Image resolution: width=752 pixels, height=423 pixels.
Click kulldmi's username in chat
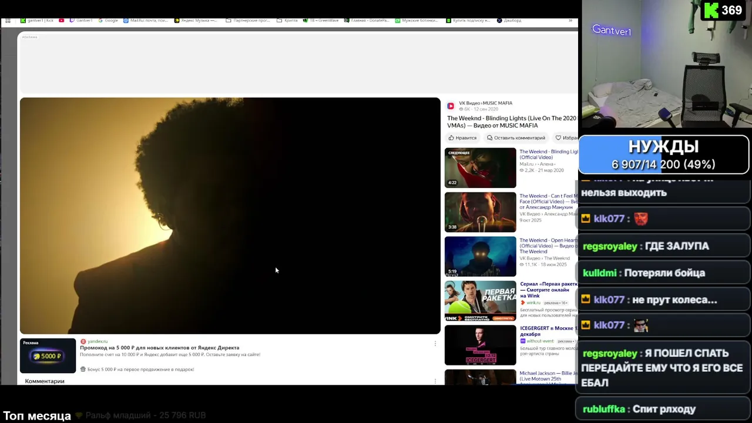599,273
